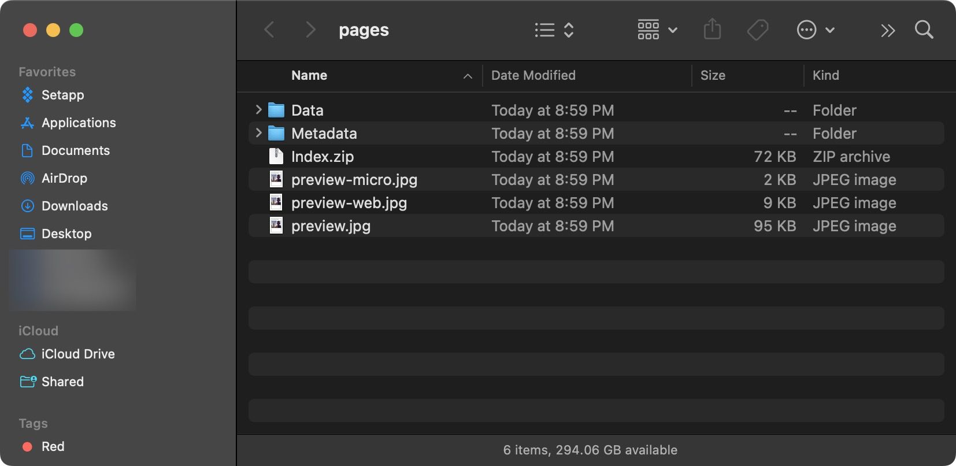This screenshot has height=466, width=956.
Task: Open Setapp in the sidebar
Action: [x=62, y=95]
